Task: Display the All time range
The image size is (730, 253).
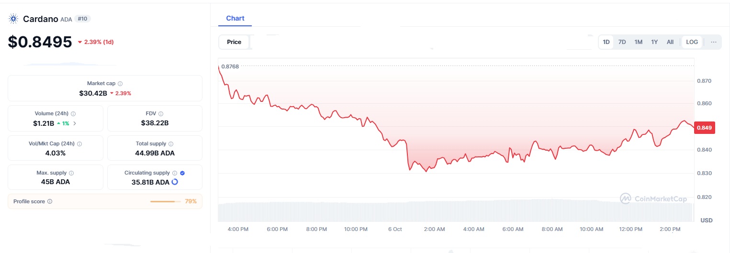Action: [670, 42]
